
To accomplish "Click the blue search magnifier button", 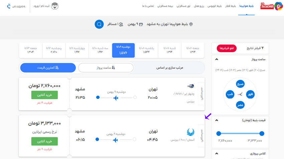I will 99,24.
